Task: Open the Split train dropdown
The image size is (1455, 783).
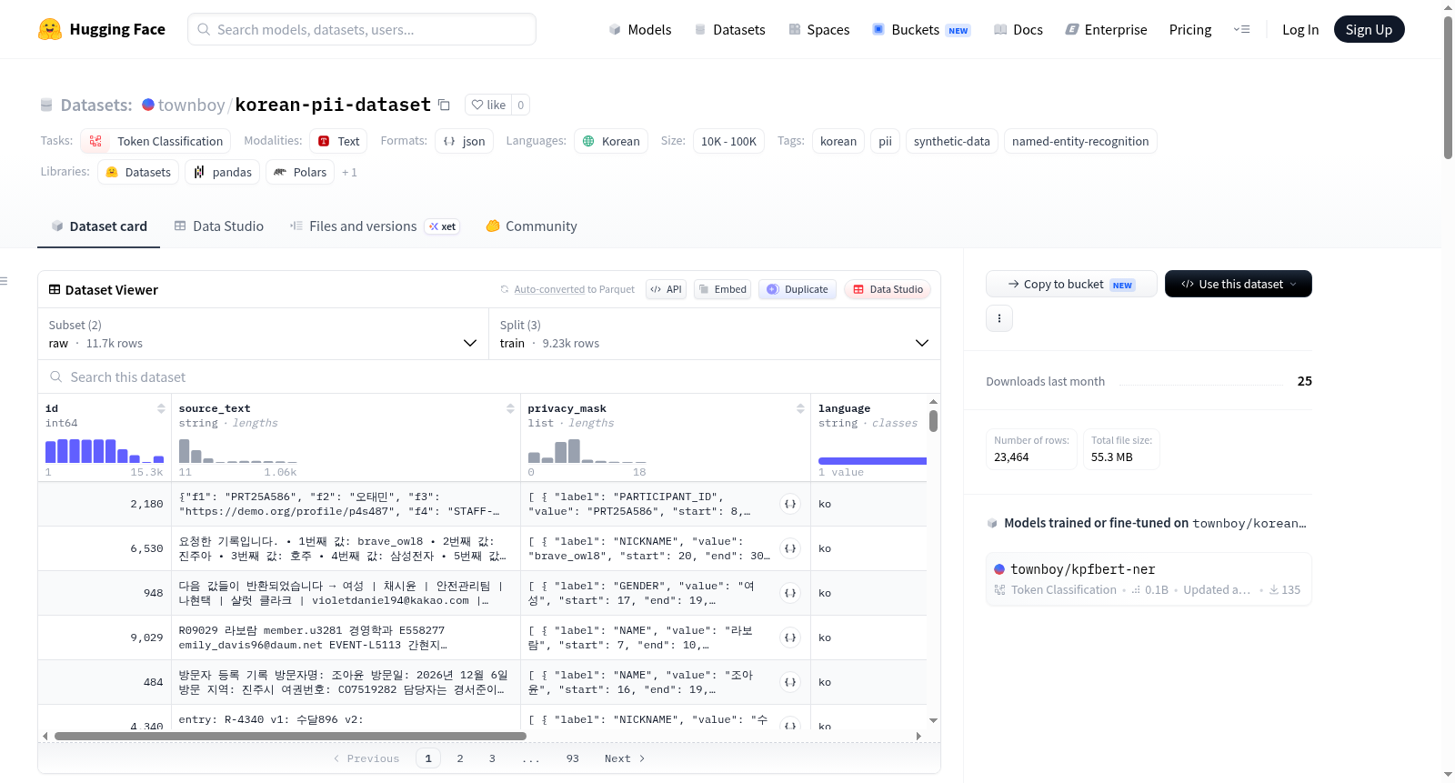Action: tap(715, 334)
